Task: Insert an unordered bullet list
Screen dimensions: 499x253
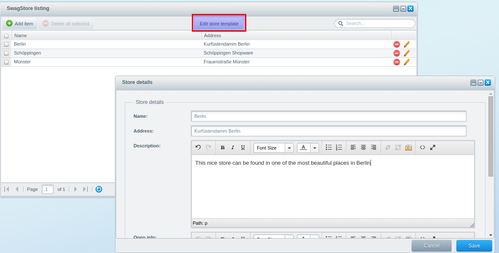Action: (329, 147)
